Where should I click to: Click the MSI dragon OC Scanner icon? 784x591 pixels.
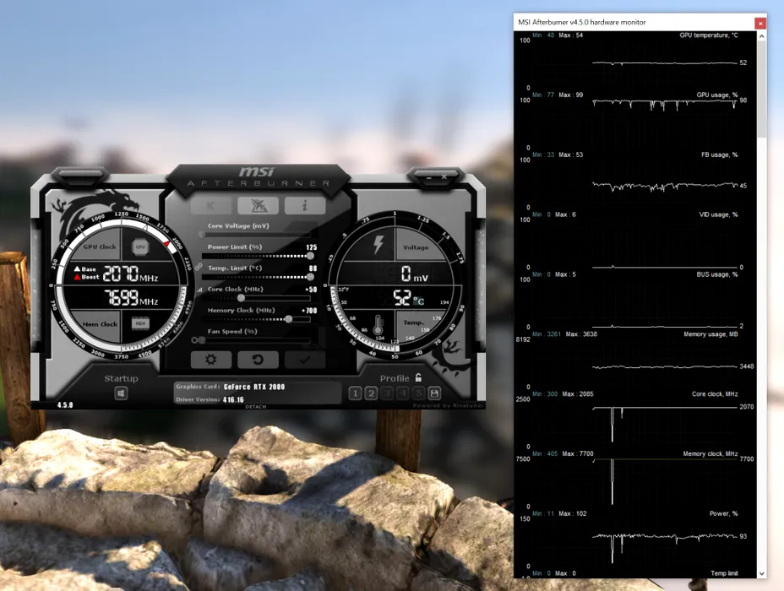click(258, 205)
